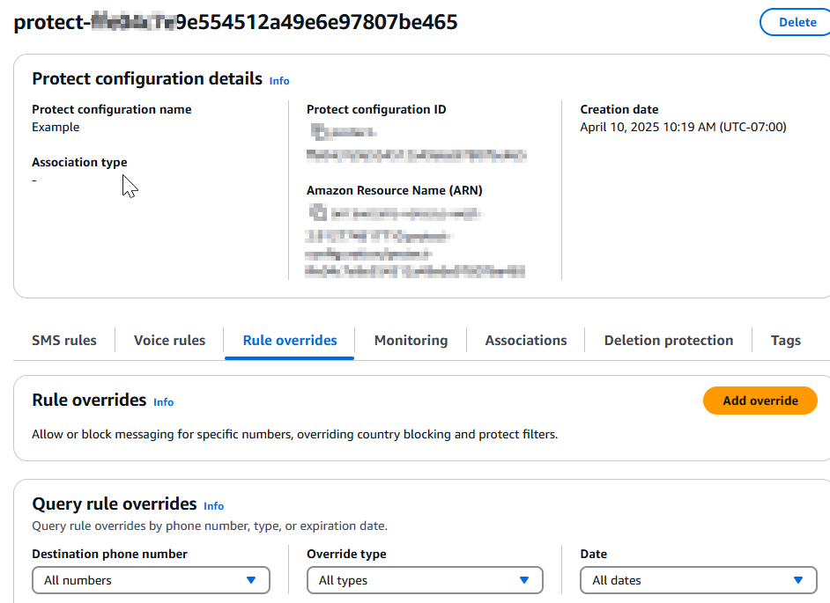Click the Example configuration name value
Screen dimensions: 830x603
[56, 128]
